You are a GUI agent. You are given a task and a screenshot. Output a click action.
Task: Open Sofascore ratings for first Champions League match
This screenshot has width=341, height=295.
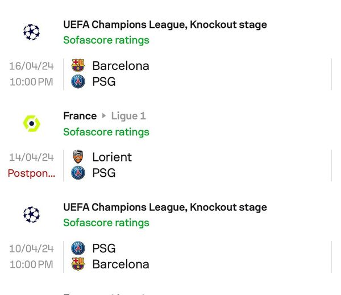point(106,40)
